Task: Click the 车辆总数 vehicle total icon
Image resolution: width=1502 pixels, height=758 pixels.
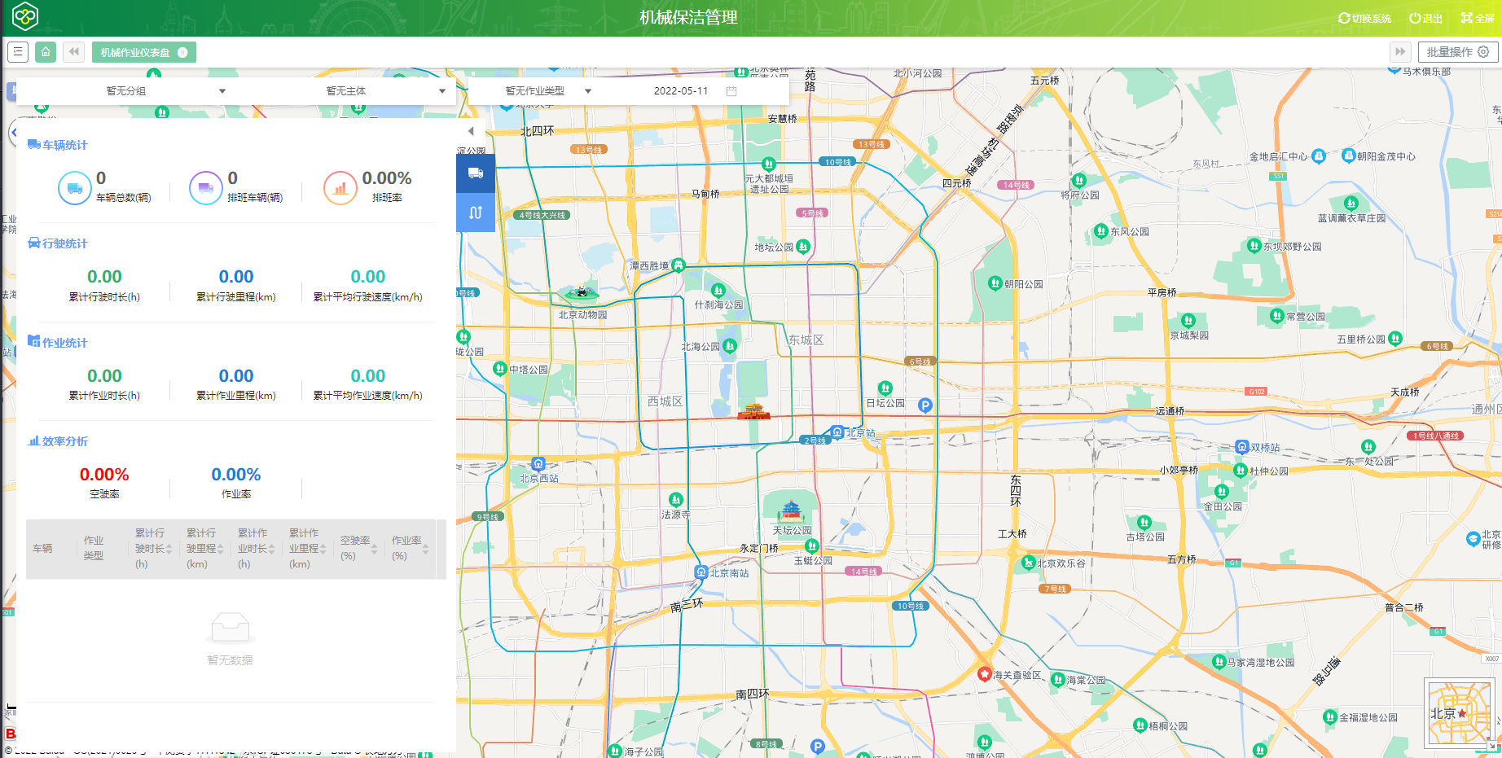Action: (x=74, y=188)
